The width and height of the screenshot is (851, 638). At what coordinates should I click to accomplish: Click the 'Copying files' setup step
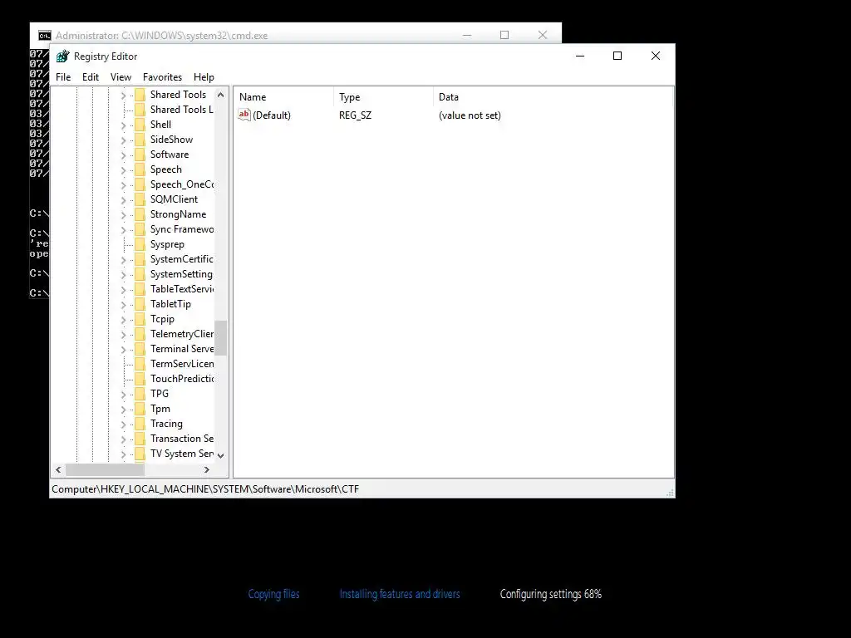(273, 594)
